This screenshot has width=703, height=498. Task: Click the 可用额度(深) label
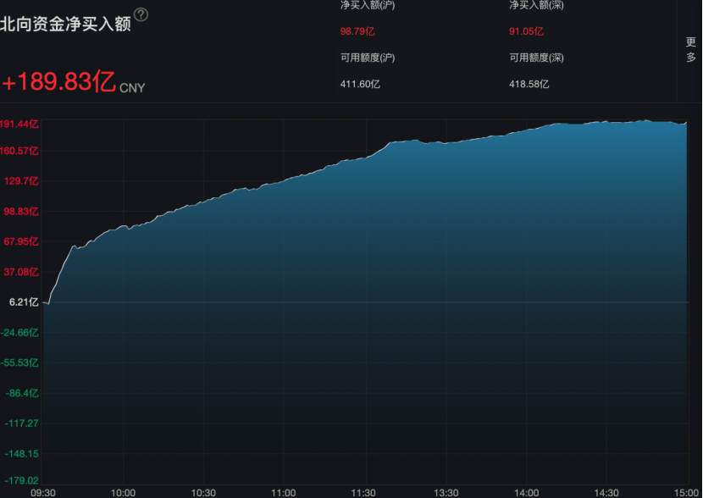(536, 58)
